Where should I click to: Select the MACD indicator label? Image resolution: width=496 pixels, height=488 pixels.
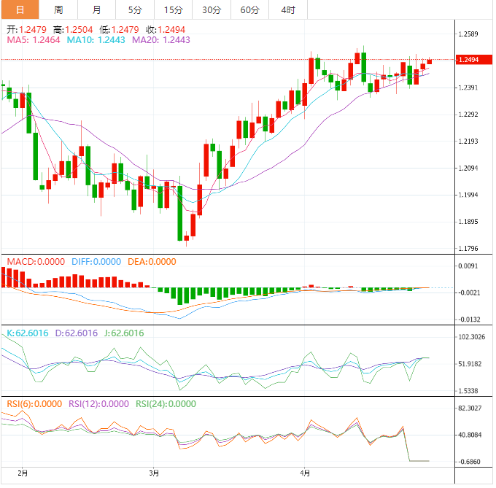click(35, 261)
